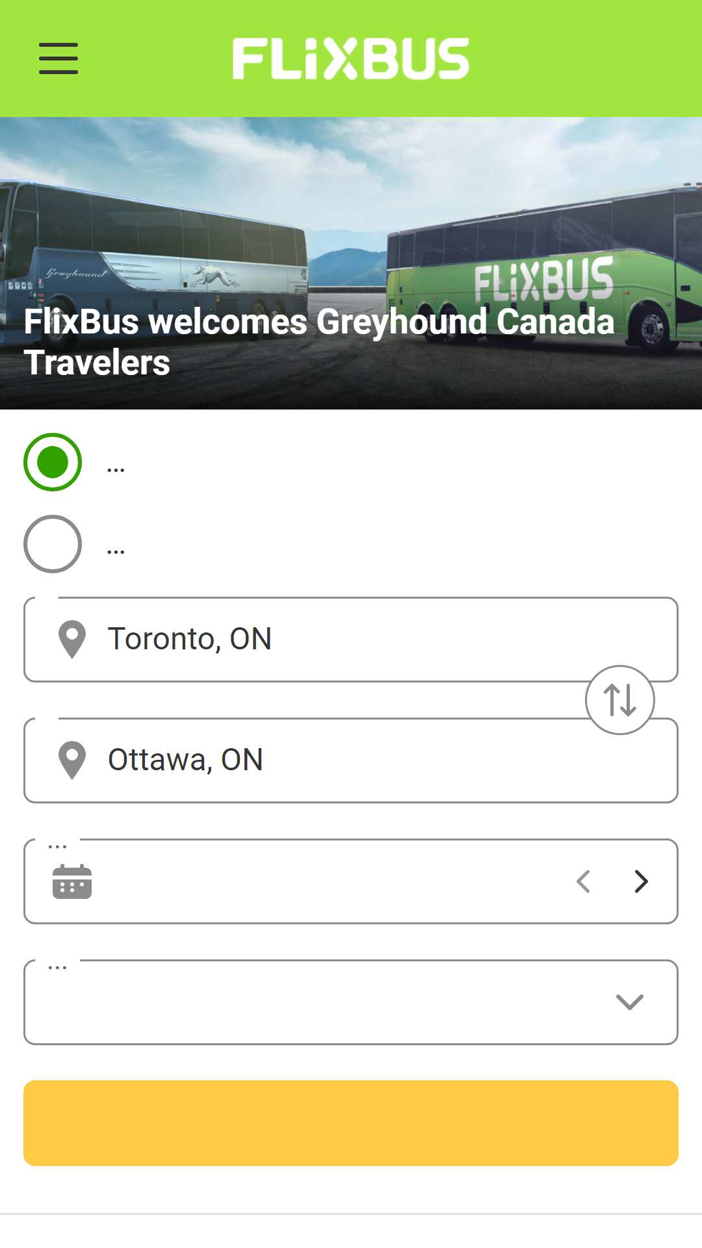702x1248 pixels.
Task: Click the yellow search button
Action: [x=351, y=1123]
